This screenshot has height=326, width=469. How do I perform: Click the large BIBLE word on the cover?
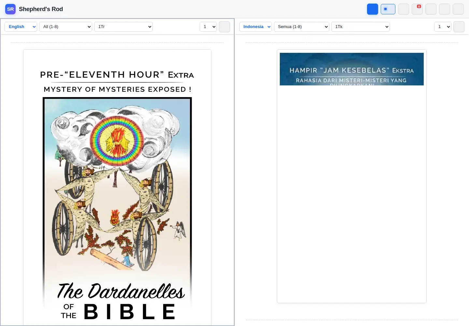(130, 312)
